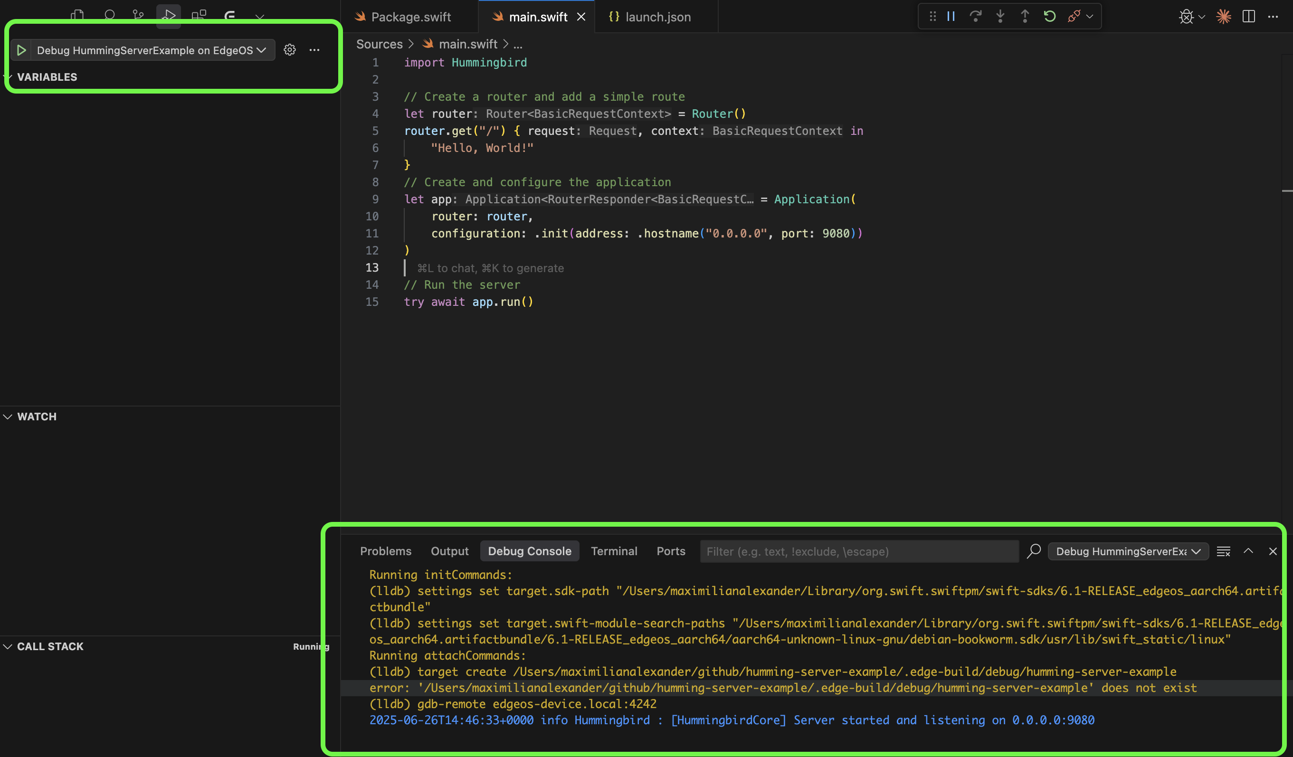Open the Source Control view

tap(138, 15)
